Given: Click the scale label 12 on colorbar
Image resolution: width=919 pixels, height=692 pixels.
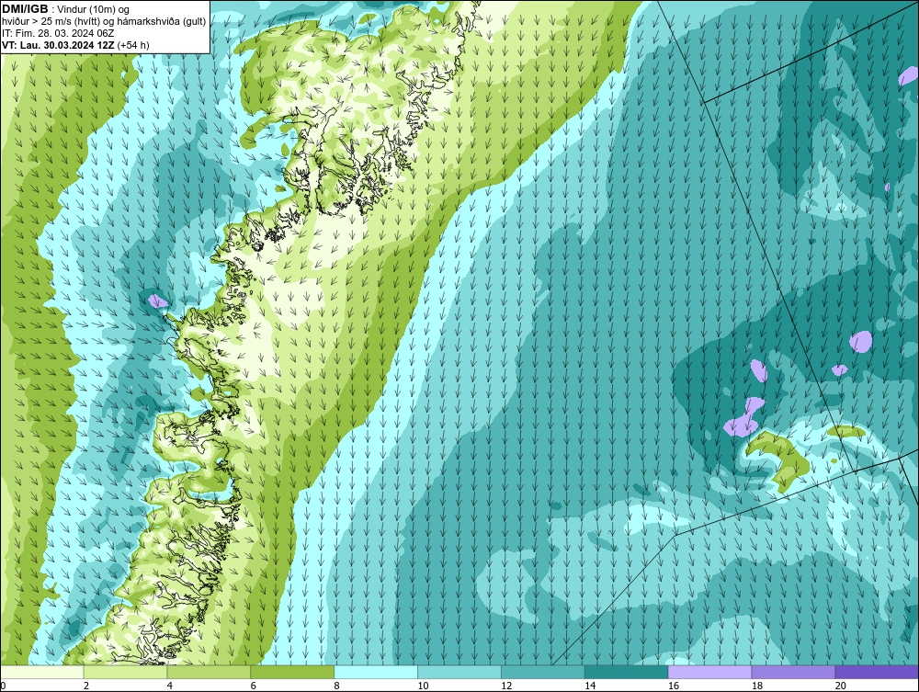Looking at the screenshot, I should point(506,686).
